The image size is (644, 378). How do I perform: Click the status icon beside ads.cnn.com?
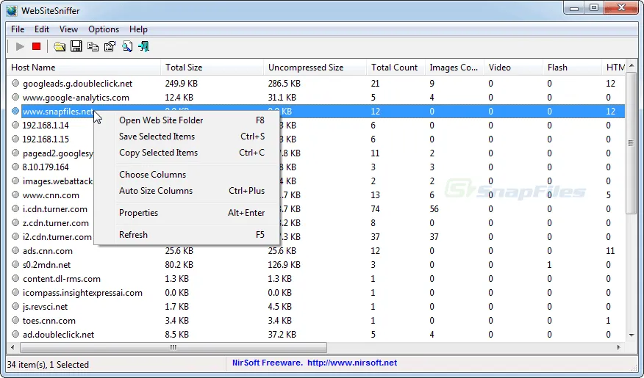tap(15, 250)
